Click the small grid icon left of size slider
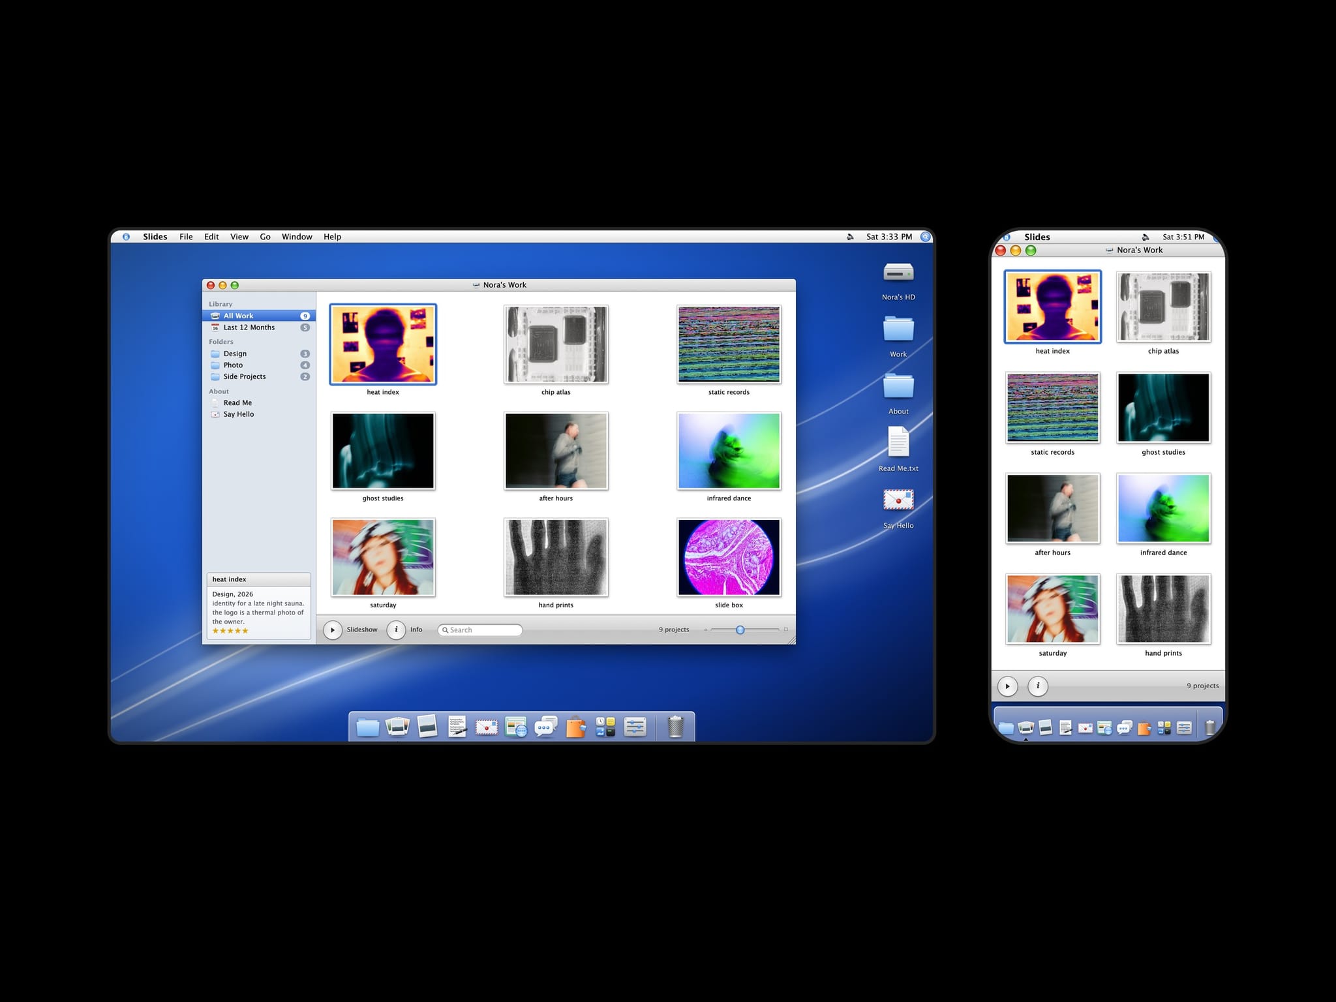Screen dimensions: 1336x1002 click(x=705, y=630)
